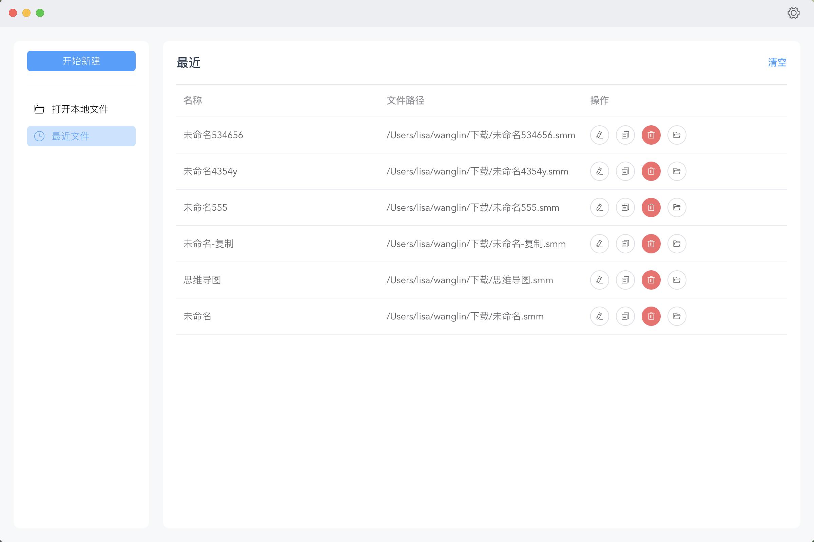Open folder location of 未命名-复制
The image size is (814, 542).
pyautogui.click(x=677, y=244)
